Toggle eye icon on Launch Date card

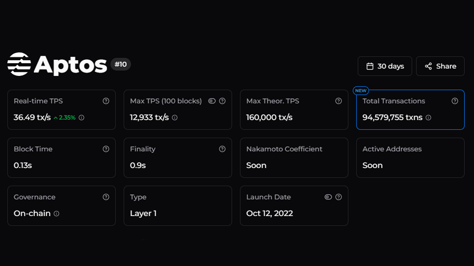click(x=328, y=197)
